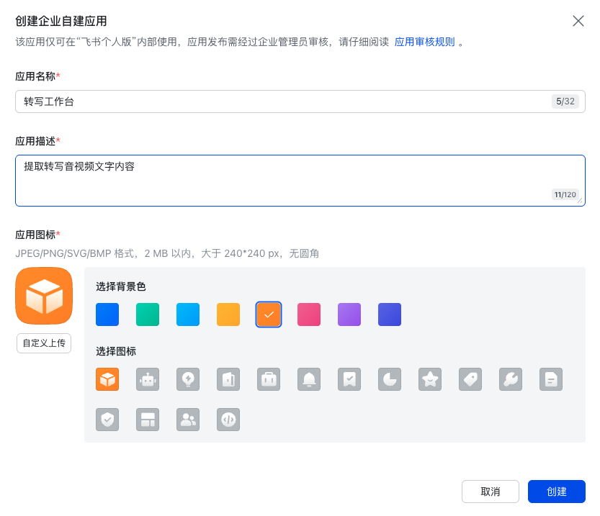Screen dimensions: 600x516
Task: Focus the 应用描述 text area
Action: point(300,181)
